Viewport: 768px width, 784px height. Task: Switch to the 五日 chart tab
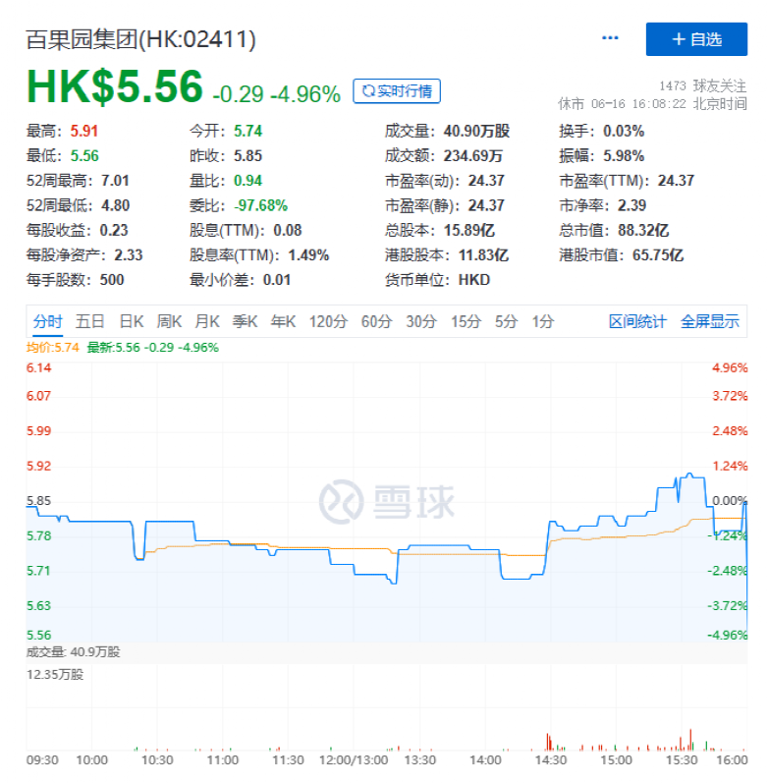[x=89, y=321]
